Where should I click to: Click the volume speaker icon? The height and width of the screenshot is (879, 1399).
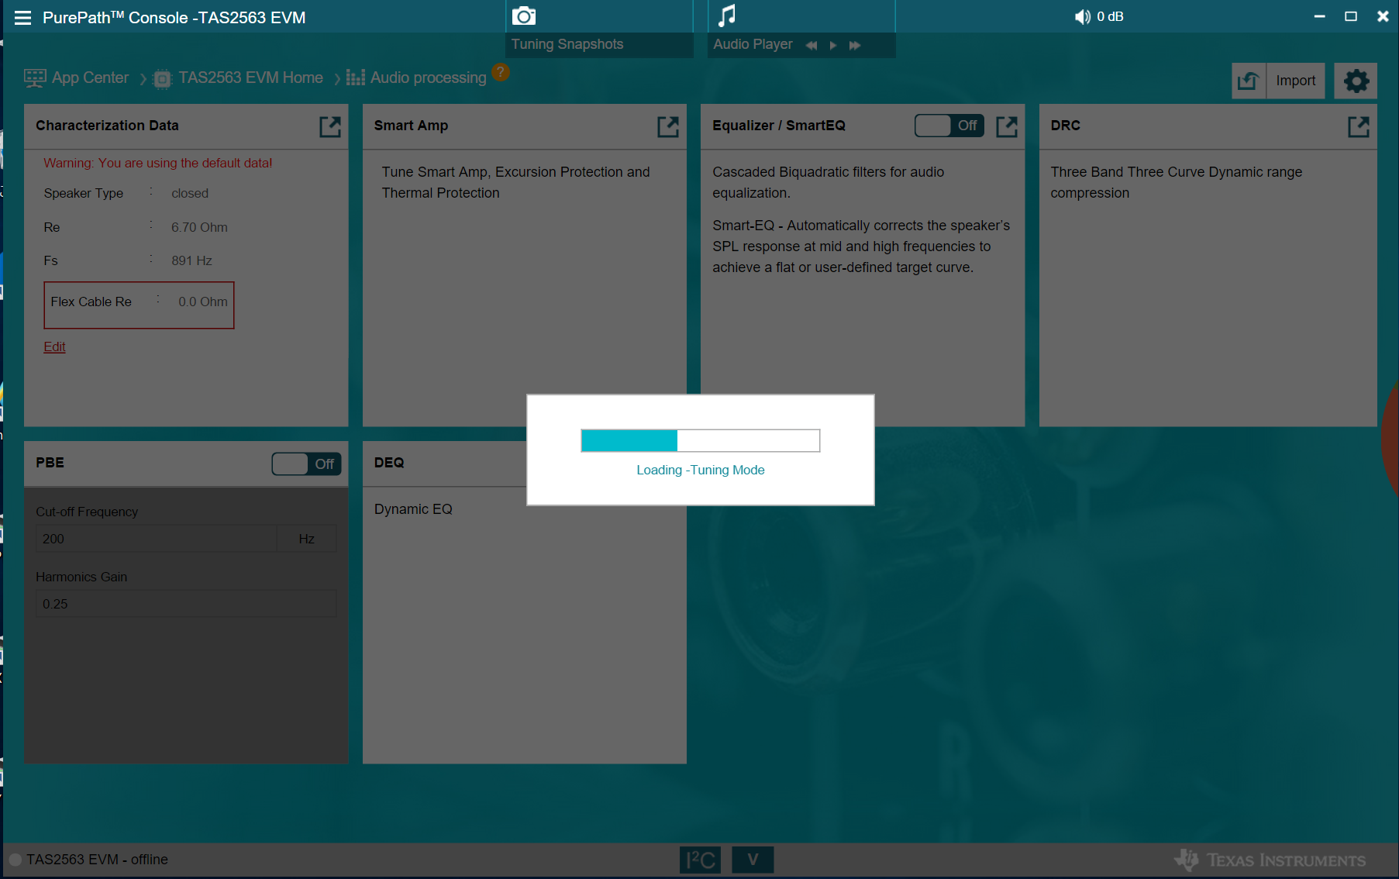pyautogui.click(x=1083, y=17)
